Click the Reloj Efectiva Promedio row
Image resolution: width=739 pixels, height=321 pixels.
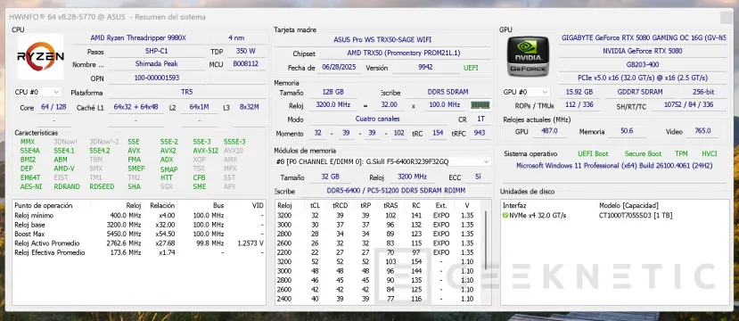pyautogui.click(x=139, y=252)
